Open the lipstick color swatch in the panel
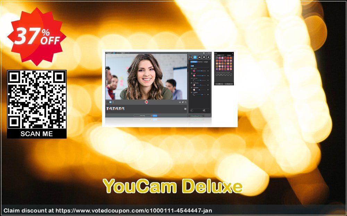347x216 pixels. pyautogui.click(x=194, y=71)
